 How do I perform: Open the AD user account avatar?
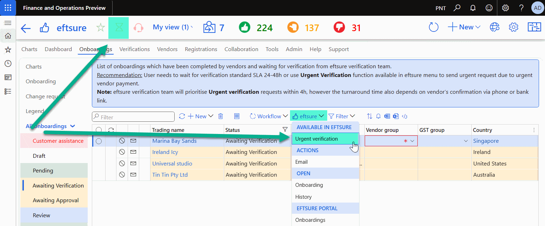(x=537, y=8)
